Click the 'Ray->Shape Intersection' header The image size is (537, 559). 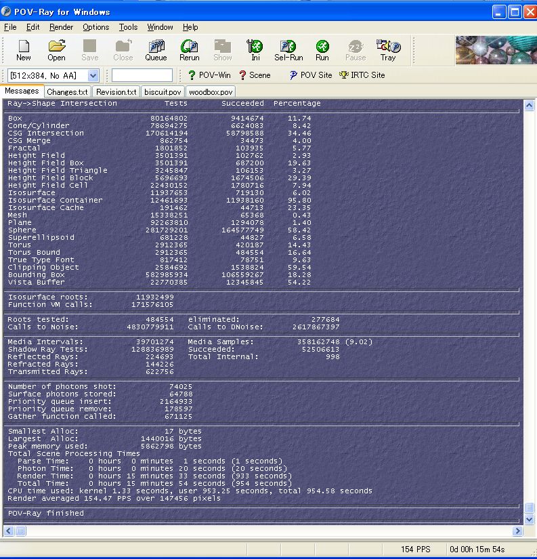62,104
